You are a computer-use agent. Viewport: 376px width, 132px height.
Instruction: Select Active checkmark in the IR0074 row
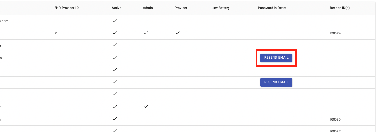115,33
